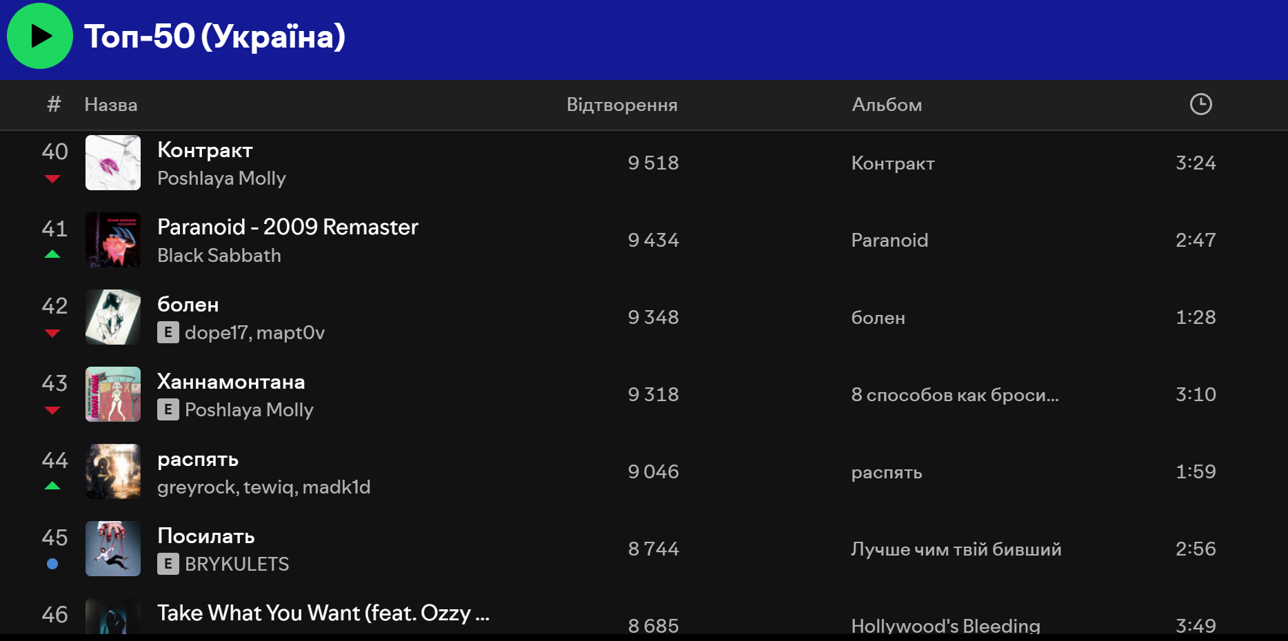
Task: Click the green up arrow under 41
Action: click(52, 254)
